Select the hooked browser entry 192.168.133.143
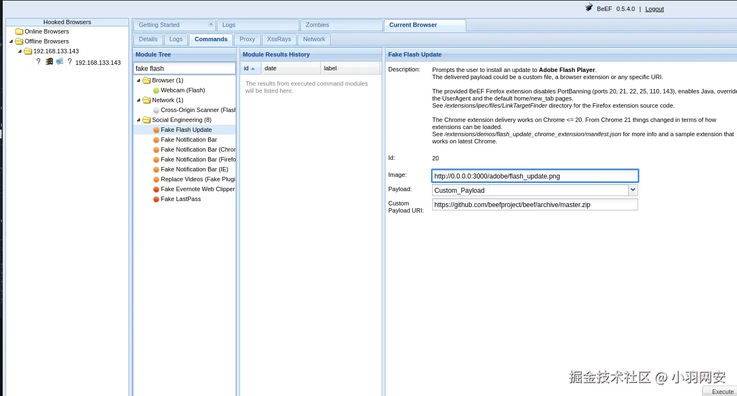The image size is (737, 396). [98, 63]
